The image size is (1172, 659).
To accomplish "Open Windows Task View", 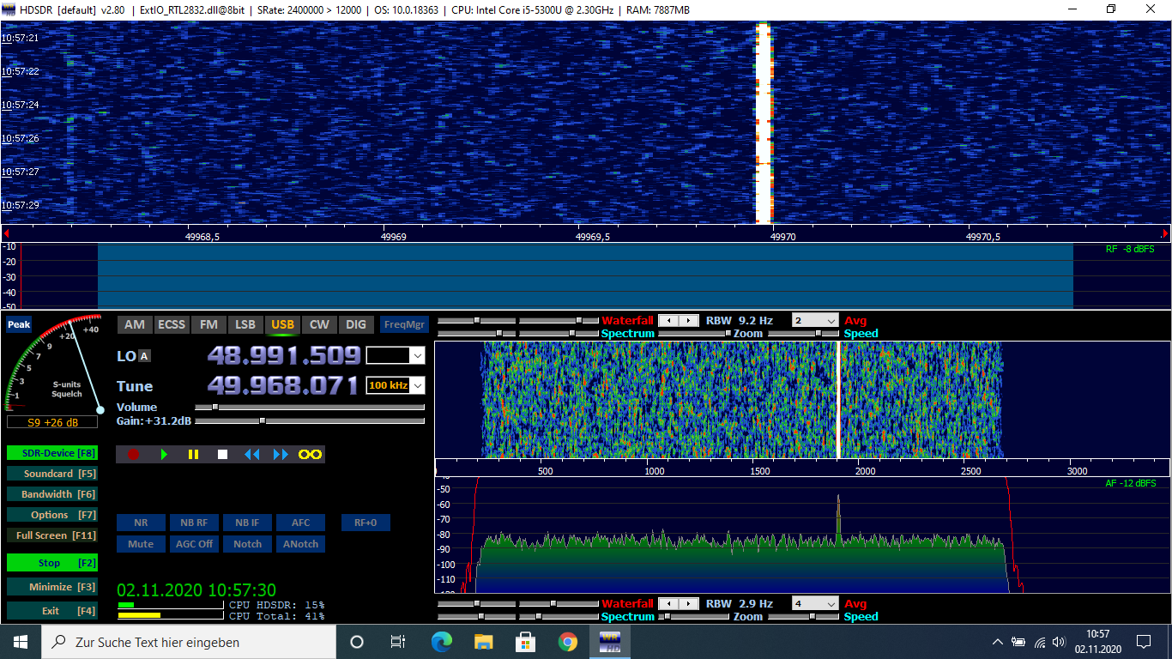I will (398, 642).
